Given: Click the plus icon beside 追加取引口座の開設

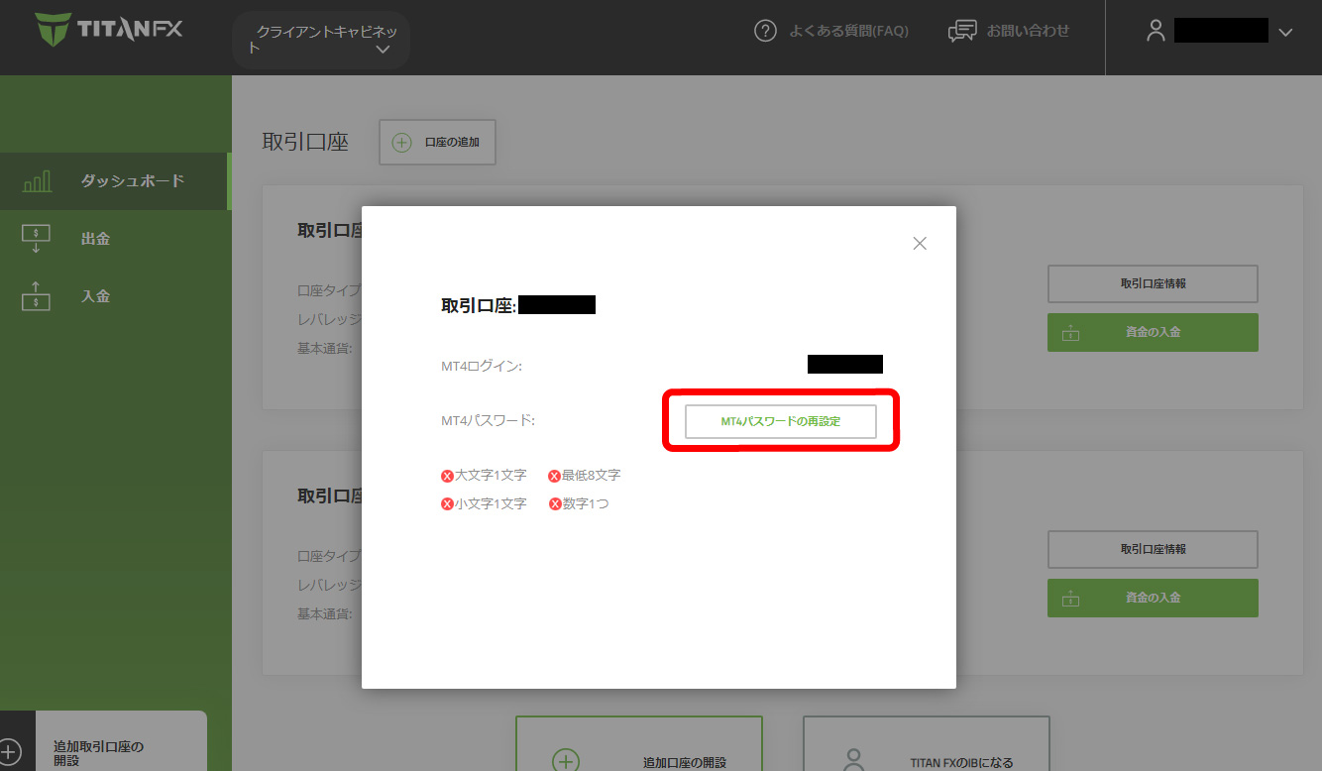Looking at the screenshot, I should click(9, 753).
